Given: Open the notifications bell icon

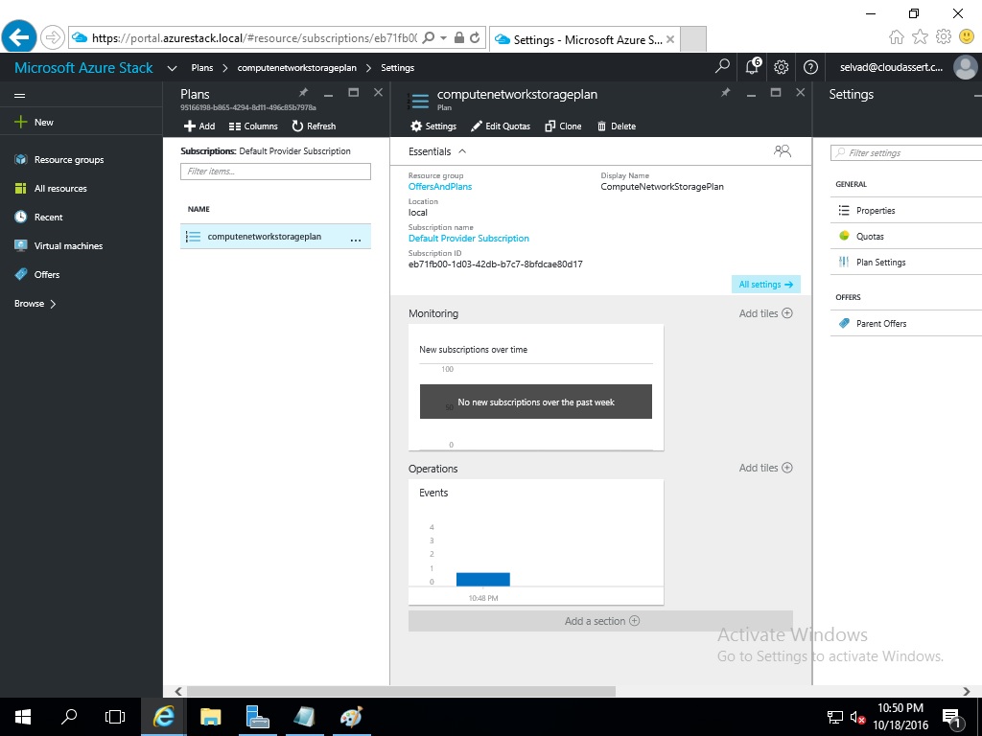Looking at the screenshot, I should click(752, 66).
